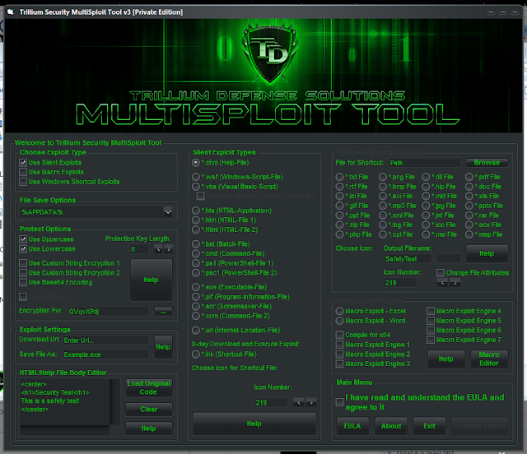527x454 pixels.
Task: Open Help for Silent Exploit Types
Action: pyautogui.click(x=254, y=424)
